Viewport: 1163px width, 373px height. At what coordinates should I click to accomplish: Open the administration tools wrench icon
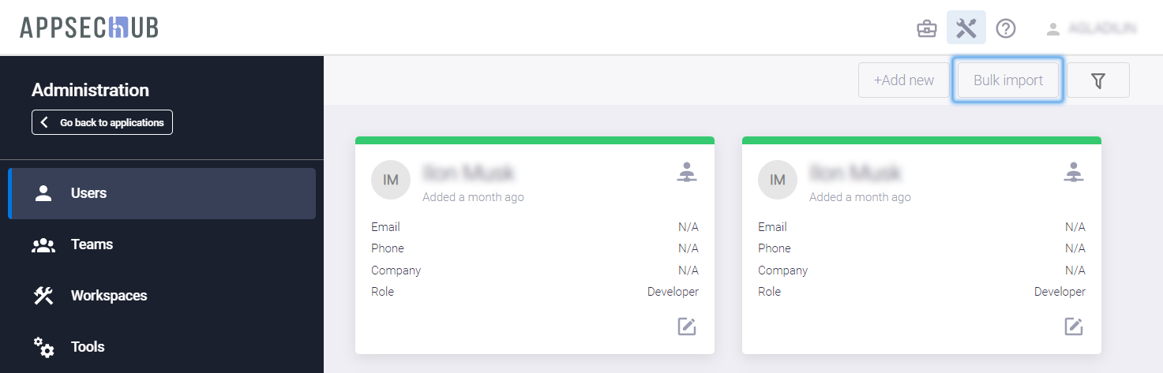966,28
